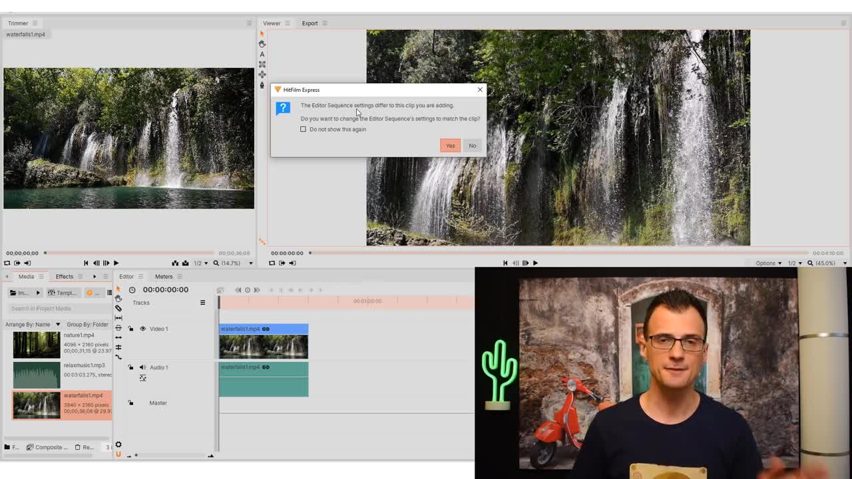The image size is (852, 479).
Task: Select the Editor Hand tool
Action: pyautogui.click(x=118, y=299)
